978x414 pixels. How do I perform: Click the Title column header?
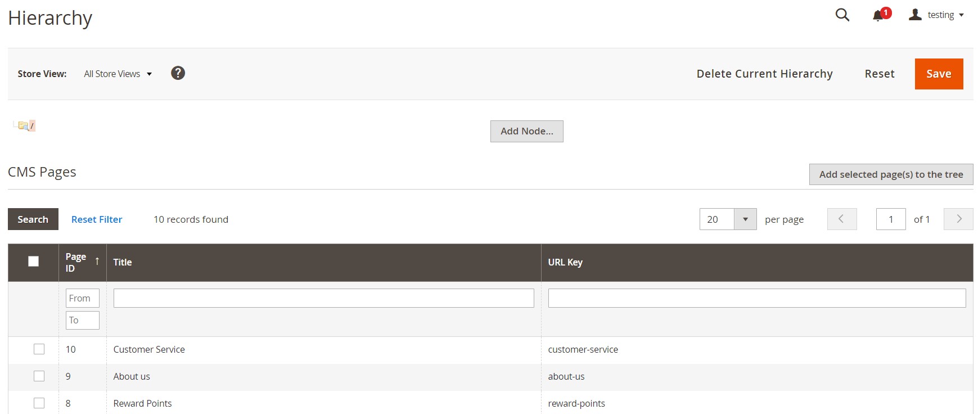pyautogui.click(x=123, y=262)
